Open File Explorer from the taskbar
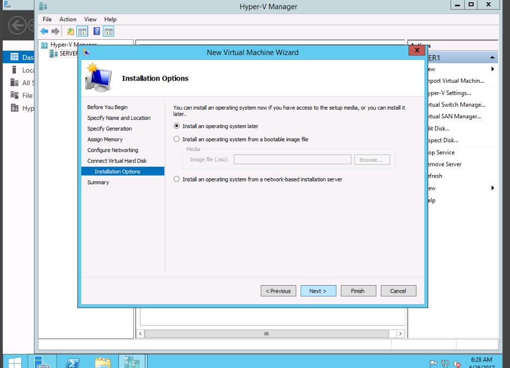 [103, 363]
